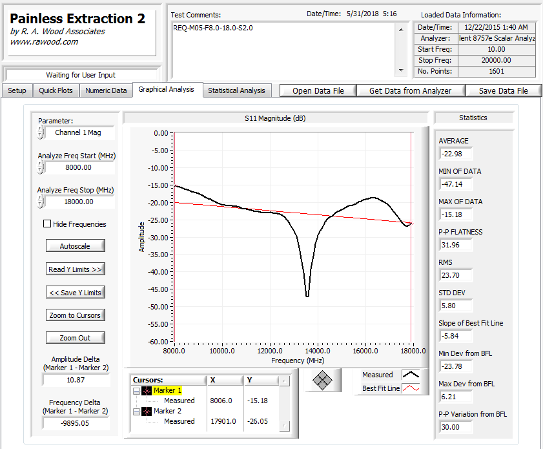Collapse the Marker 1 tree node
The width and height of the screenshot is (543, 449).
pyautogui.click(x=136, y=391)
